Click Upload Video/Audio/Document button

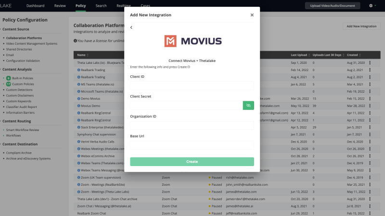pyautogui.click(x=333, y=6)
